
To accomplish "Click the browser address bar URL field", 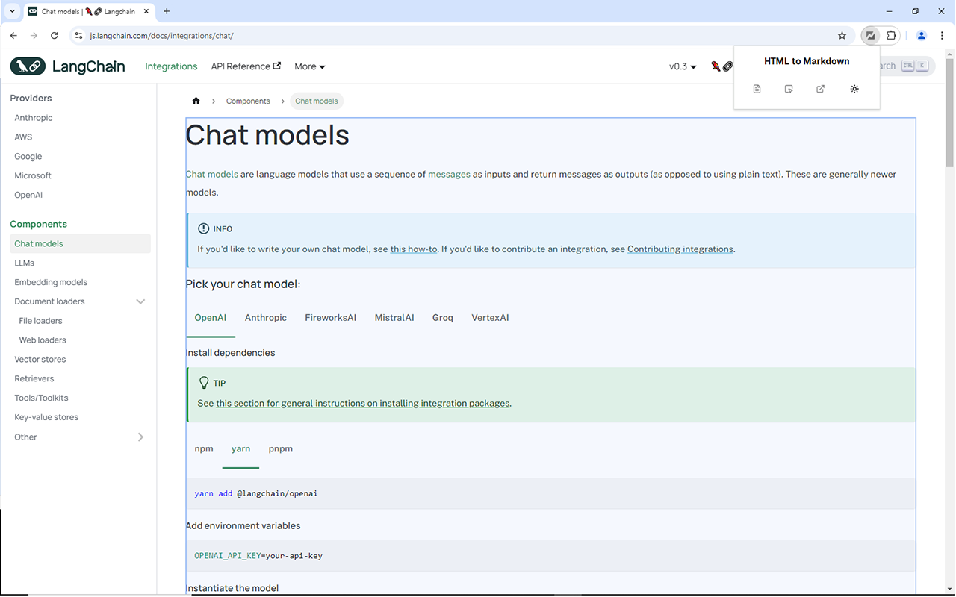I will point(448,35).
